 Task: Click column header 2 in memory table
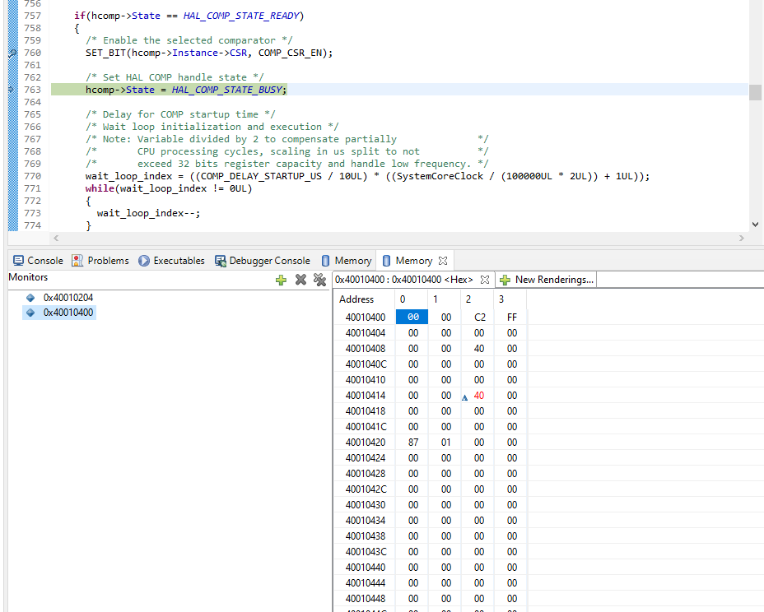(x=468, y=299)
